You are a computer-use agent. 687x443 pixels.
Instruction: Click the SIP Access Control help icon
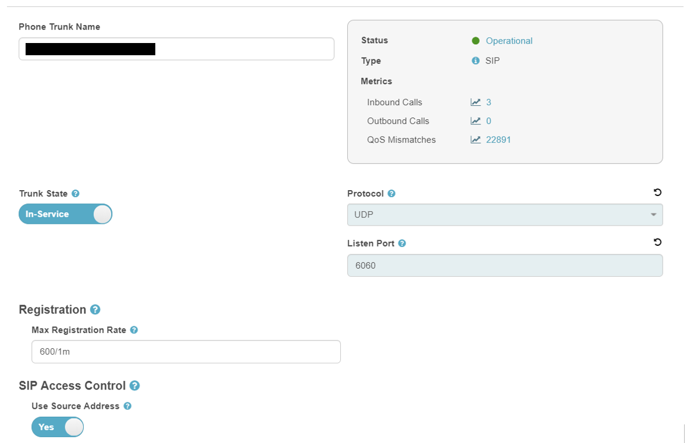coord(134,385)
